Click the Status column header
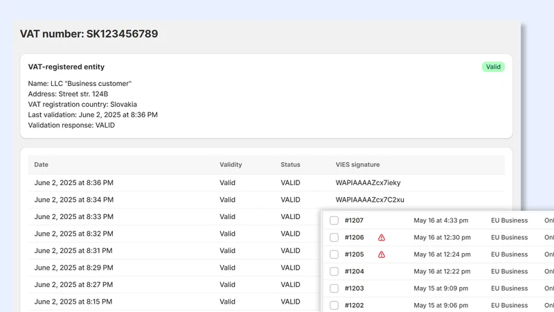 coord(290,164)
